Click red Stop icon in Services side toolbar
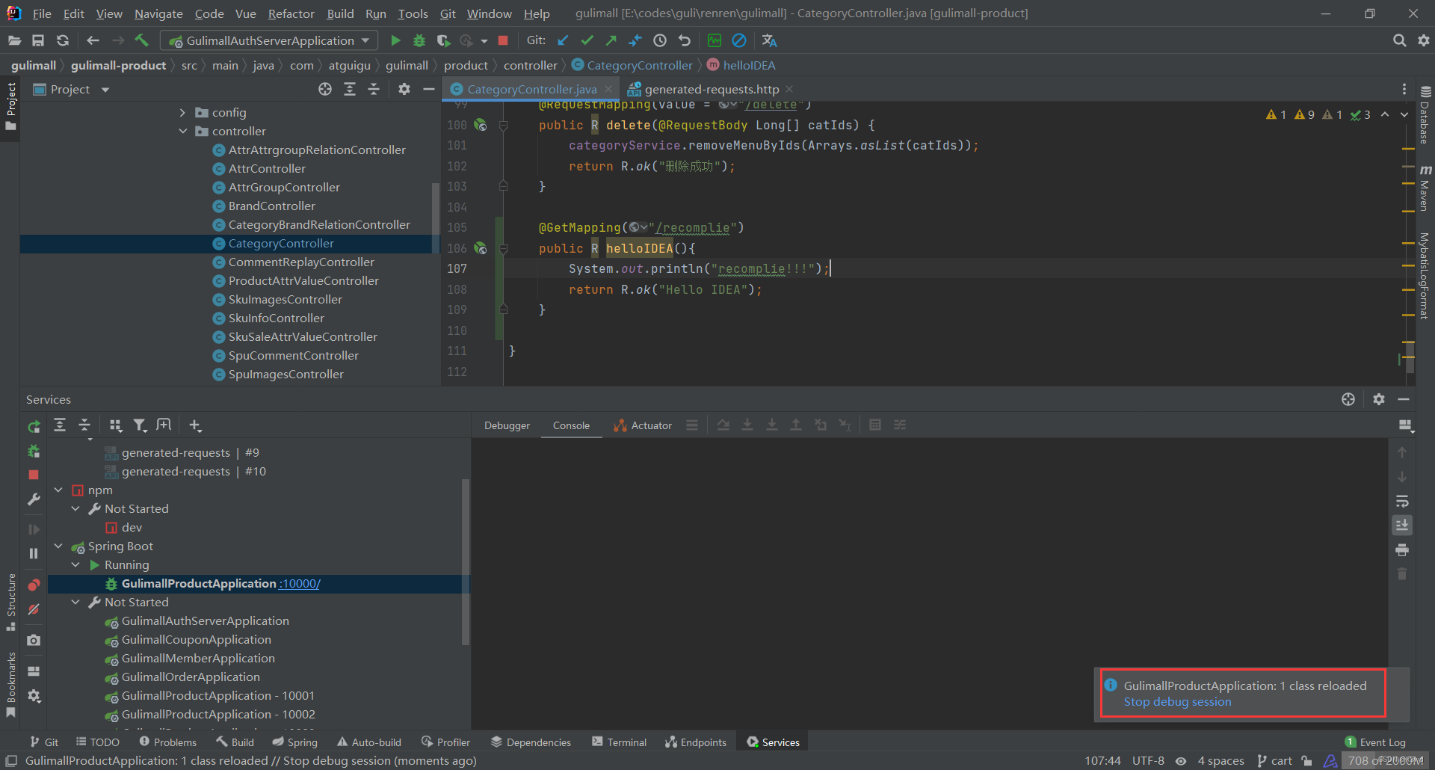The image size is (1435, 770). coord(34,475)
